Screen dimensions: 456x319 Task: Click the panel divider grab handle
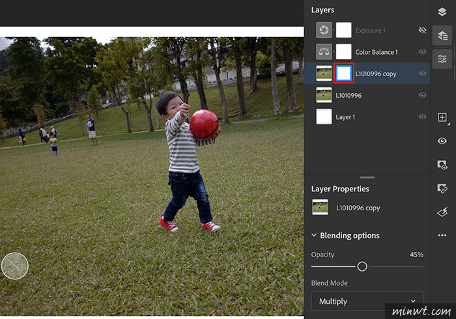click(367, 178)
